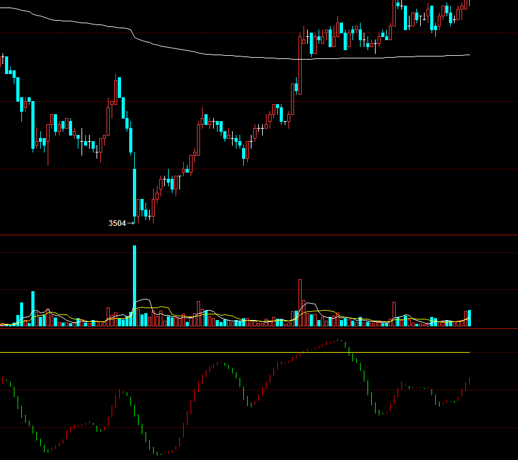Screen dimensions: 518x460
Task: Click the 3504 low price label
Action: pos(117,223)
